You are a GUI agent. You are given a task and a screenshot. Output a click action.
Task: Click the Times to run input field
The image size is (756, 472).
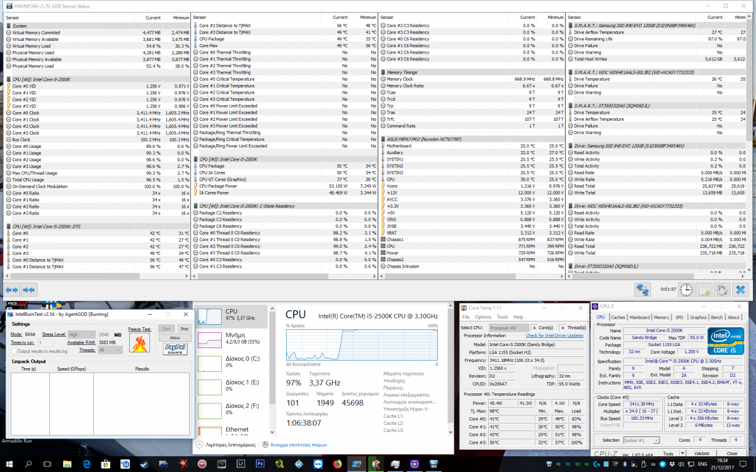pyautogui.click(x=45, y=342)
